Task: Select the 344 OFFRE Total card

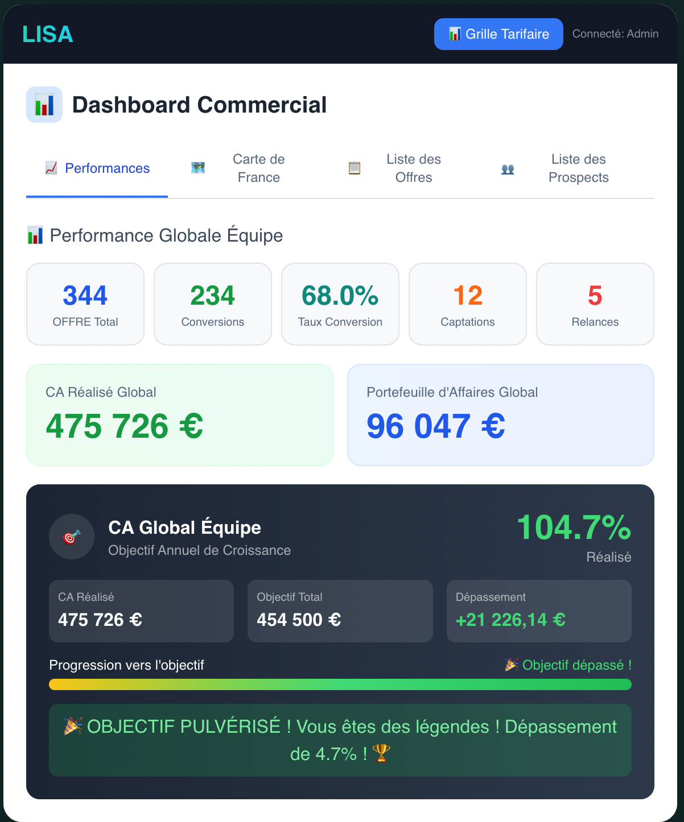Action: (85, 304)
